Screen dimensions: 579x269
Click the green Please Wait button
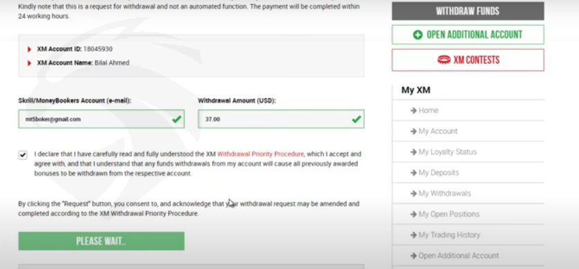pyautogui.click(x=102, y=241)
